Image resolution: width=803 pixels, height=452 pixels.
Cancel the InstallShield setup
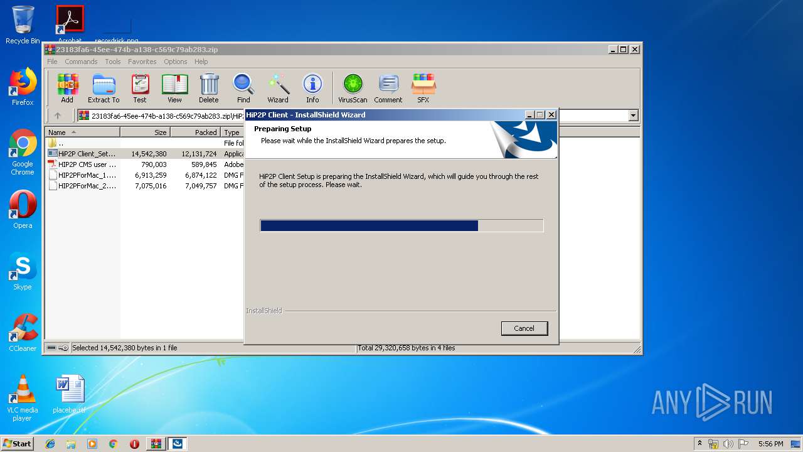[x=524, y=328]
